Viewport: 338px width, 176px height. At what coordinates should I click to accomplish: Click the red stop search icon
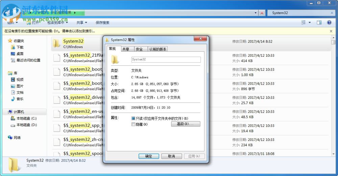tap(262, 13)
